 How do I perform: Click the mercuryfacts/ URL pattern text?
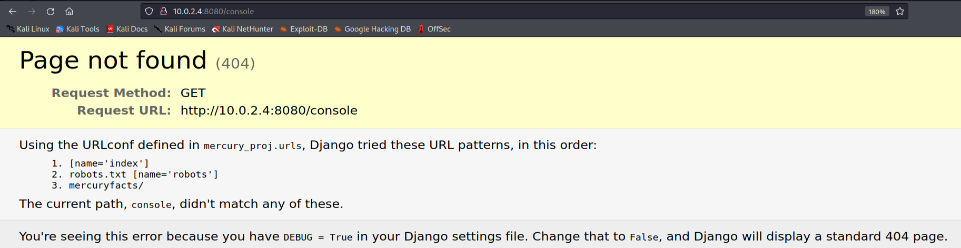[x=106, y=185]
